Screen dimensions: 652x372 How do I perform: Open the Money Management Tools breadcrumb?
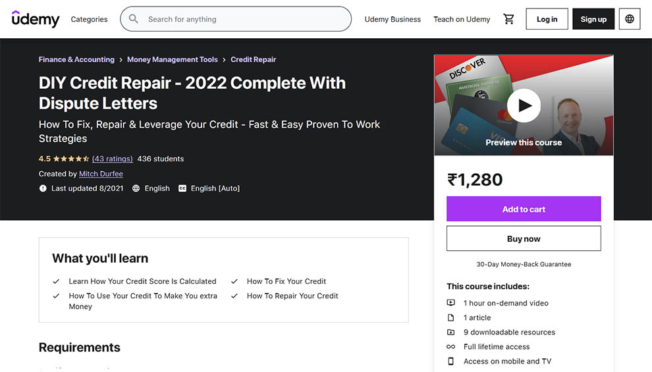[x=173, y=59]
